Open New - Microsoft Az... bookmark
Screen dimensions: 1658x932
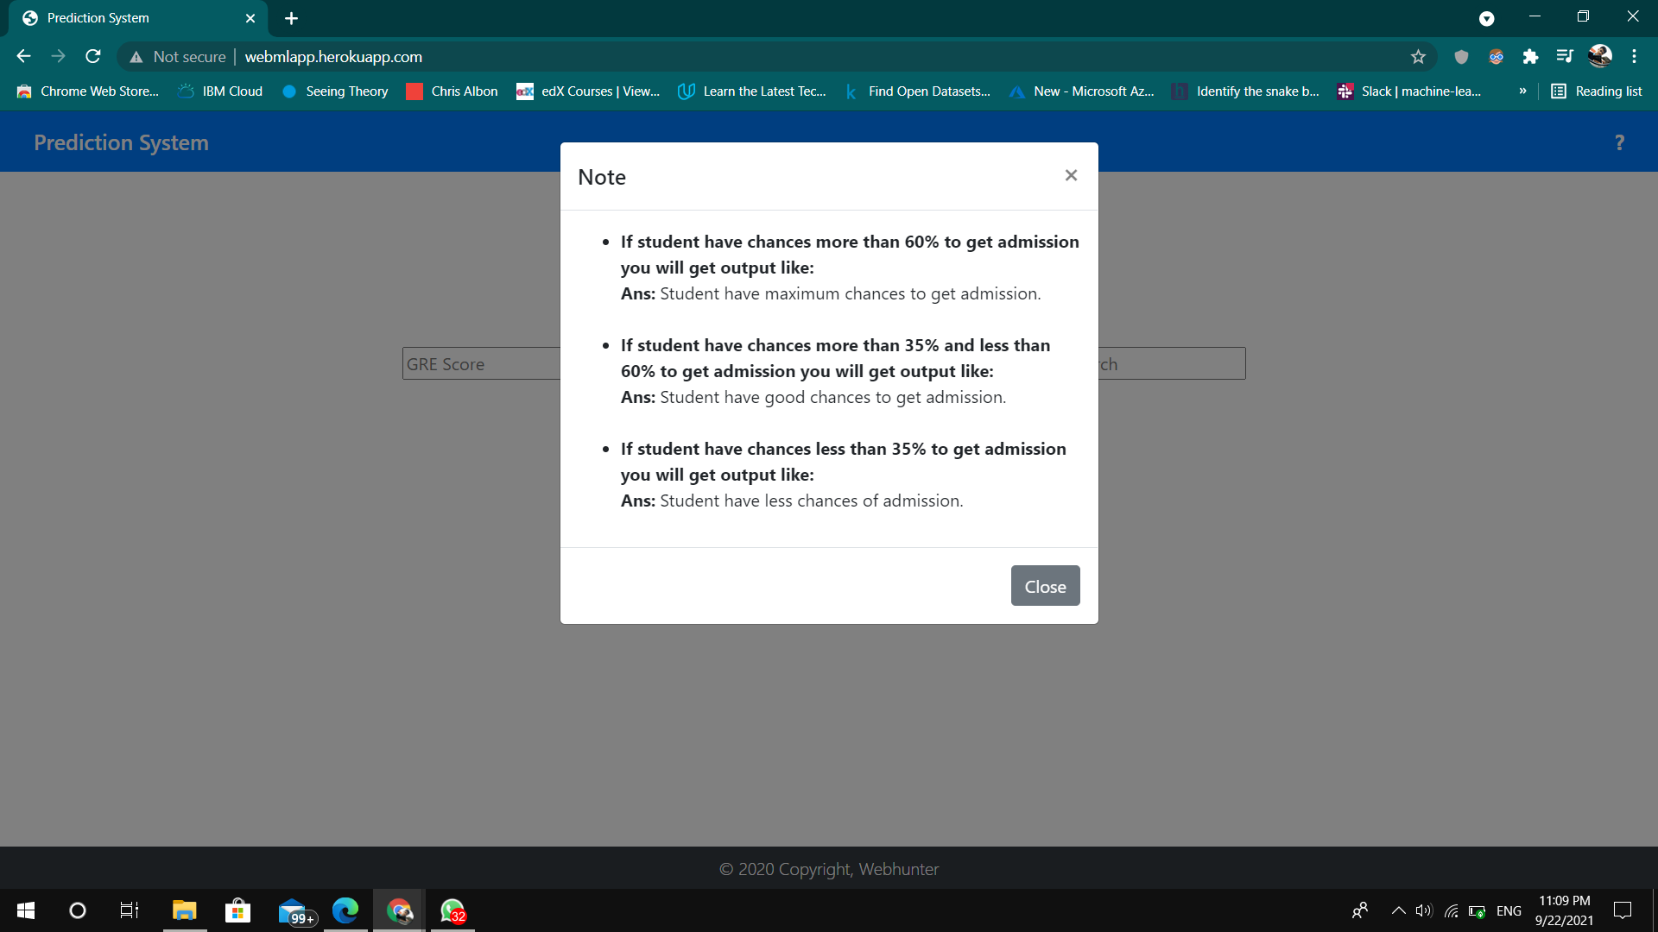click(x=1082, y=91)
